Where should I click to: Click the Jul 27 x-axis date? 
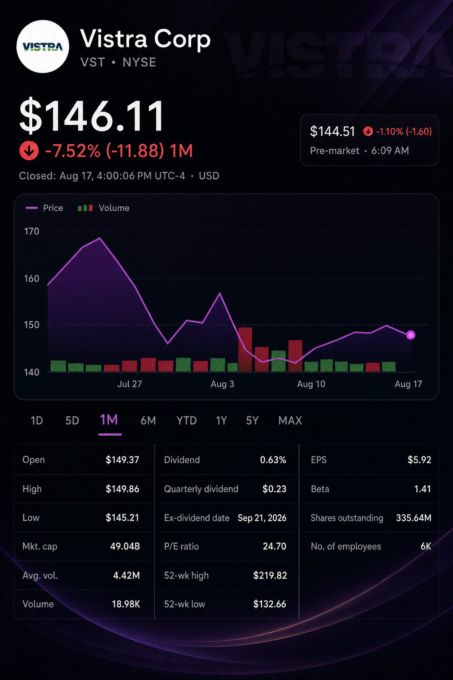(130, 384)
